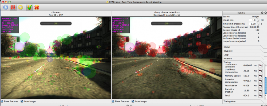Viewport: 267px width, 106px height.
Task: Open the Statistics creation plot icon
Action: 260,91
